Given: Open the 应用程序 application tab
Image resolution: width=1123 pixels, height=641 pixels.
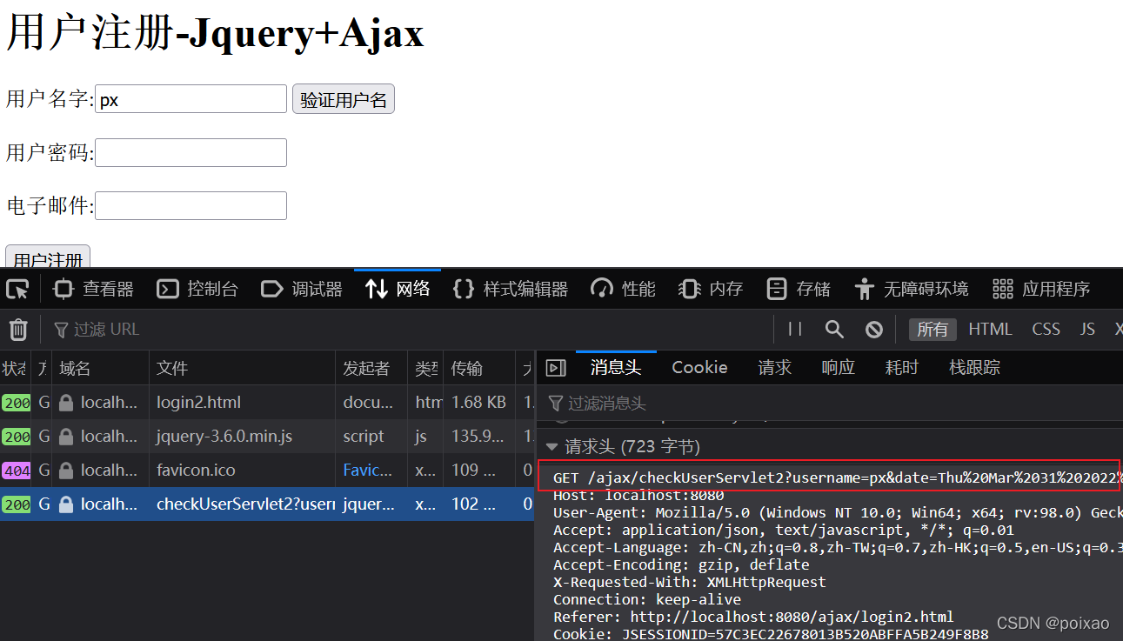Looking at the screenshot, I should [1041, 289].
